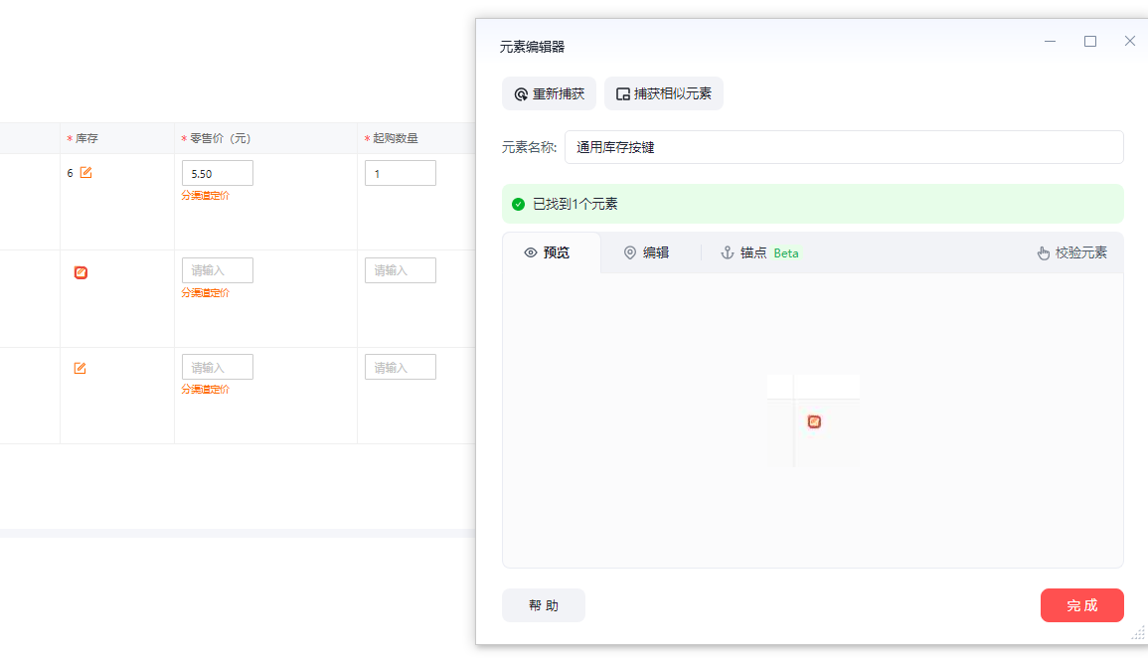Switch to the 预览 tab
This screenshot has height=663, width=1148.
click(548, 252)
